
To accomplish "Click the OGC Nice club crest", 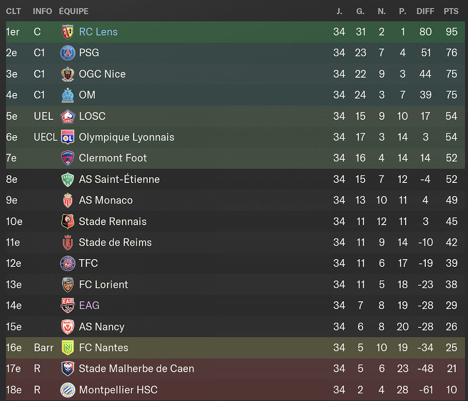I will coord(67,74).
